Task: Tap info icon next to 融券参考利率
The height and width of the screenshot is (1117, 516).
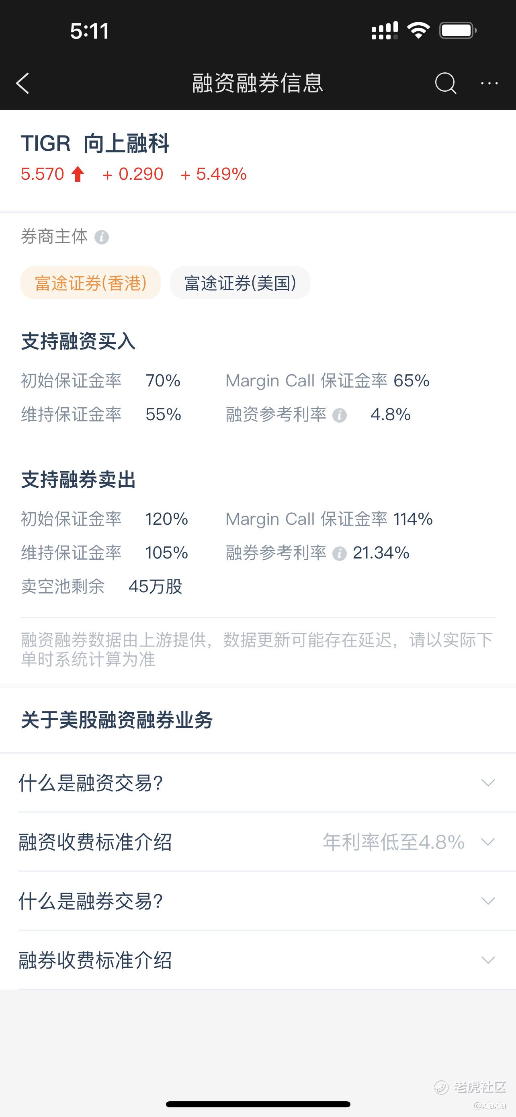Action: pos(339,554)
